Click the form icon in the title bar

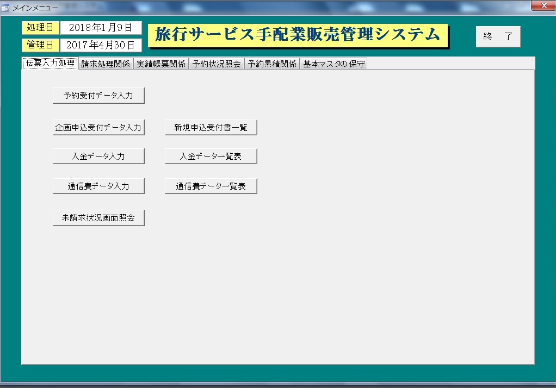5,8
